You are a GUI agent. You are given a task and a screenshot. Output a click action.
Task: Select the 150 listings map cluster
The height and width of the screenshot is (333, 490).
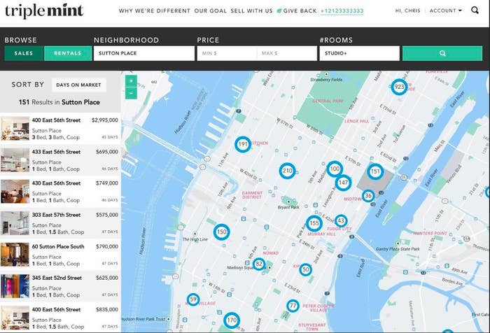pos(222,232)
